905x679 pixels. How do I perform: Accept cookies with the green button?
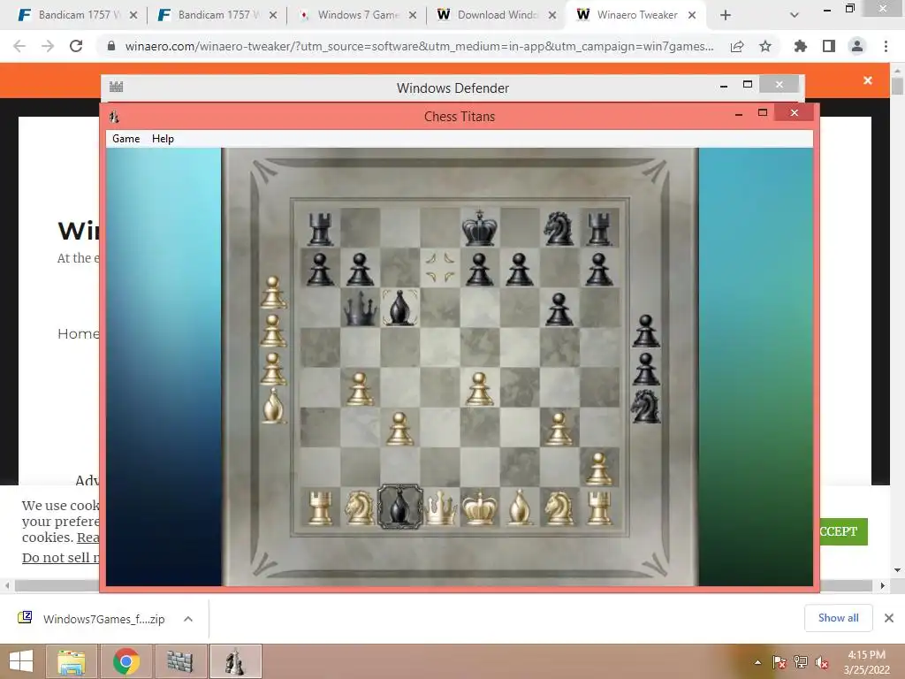point(843,531)
